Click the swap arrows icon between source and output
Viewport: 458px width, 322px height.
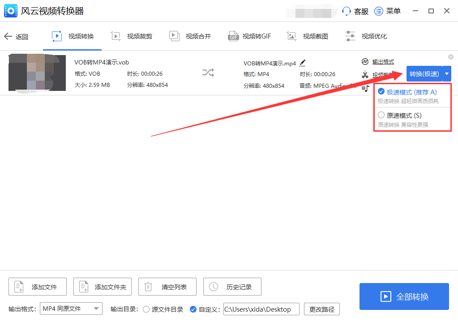coord(207,73)
